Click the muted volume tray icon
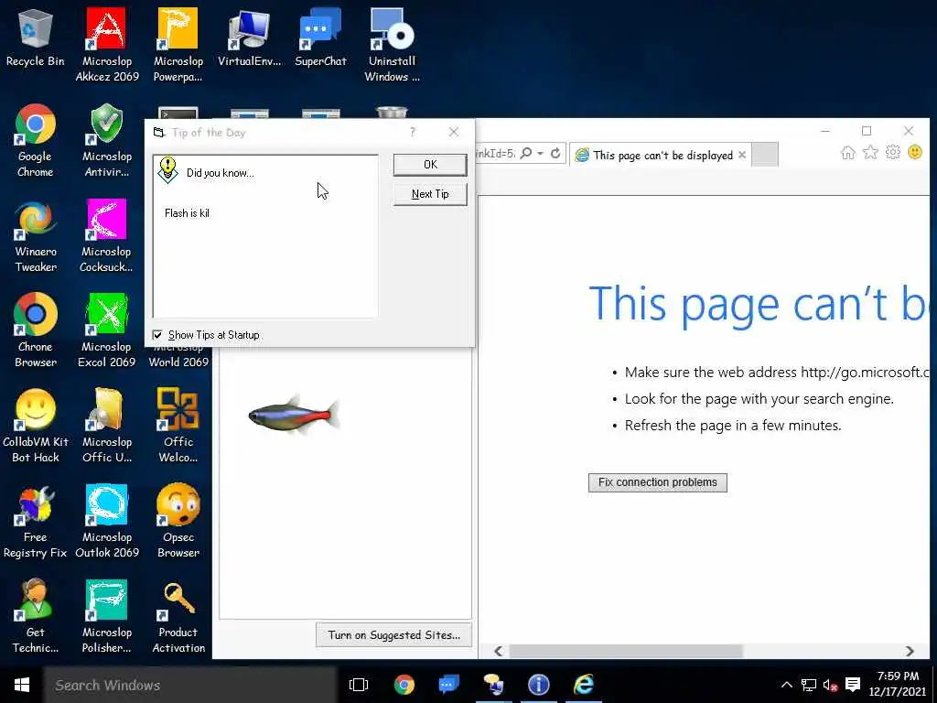The image size is (937, 703). (830, 685)
